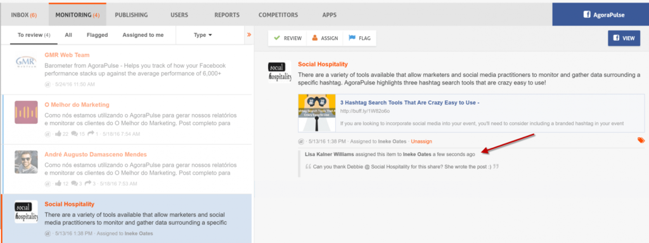Click comments icon on André's row

75,184
